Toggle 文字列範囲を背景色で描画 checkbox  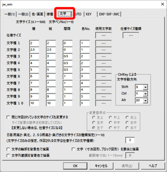[x=8, y=155]
